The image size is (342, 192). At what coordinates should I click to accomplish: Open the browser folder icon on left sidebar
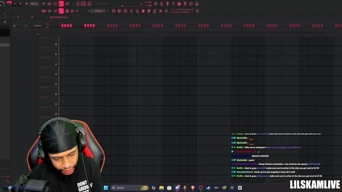(5, 22)
